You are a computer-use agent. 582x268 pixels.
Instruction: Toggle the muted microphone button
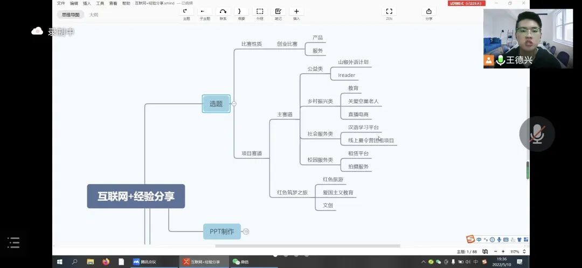click(537, 134)
